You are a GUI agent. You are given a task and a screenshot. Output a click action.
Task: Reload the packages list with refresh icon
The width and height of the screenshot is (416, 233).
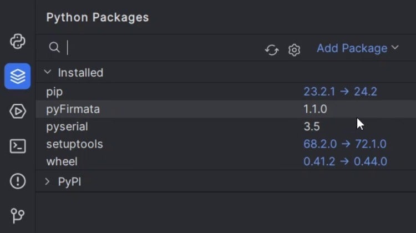point(271,50)
